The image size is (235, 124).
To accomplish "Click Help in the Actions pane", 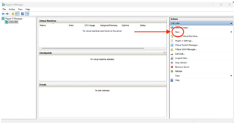I will tap(178, 80).
